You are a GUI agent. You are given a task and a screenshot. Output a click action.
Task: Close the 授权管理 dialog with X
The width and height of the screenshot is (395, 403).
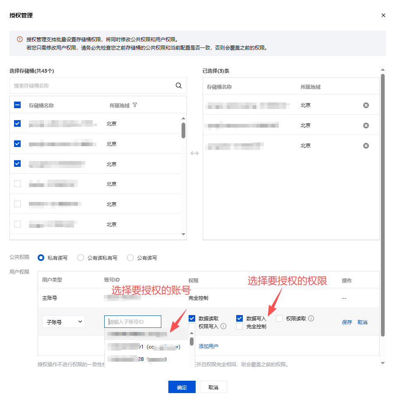pos(383,15)
